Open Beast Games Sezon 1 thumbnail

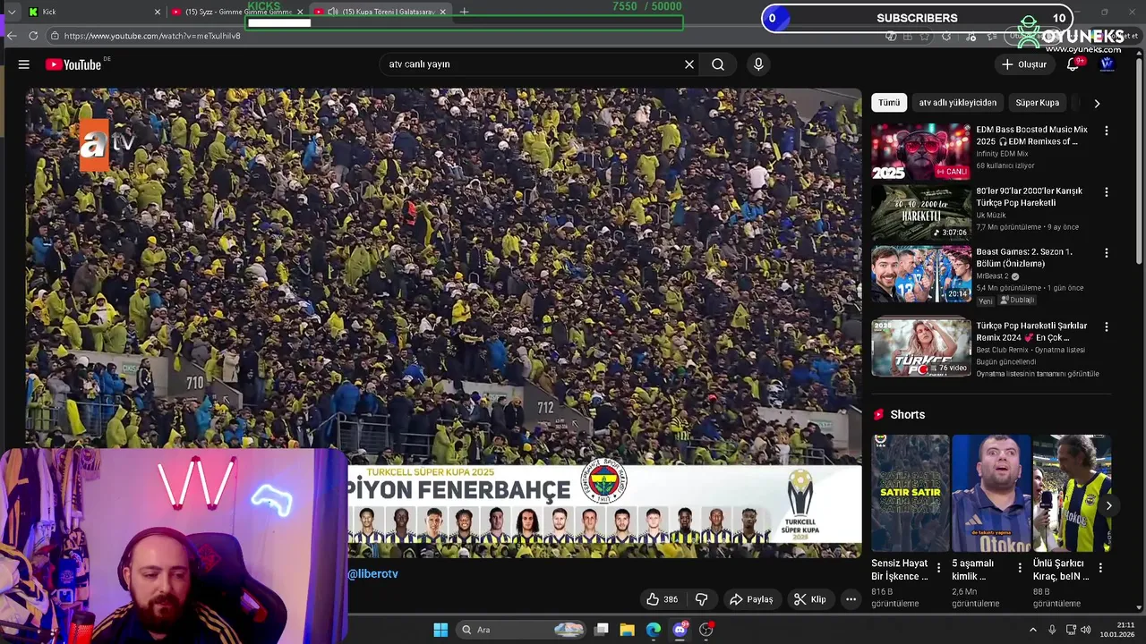pyautogui.click(x=921, y=275)
